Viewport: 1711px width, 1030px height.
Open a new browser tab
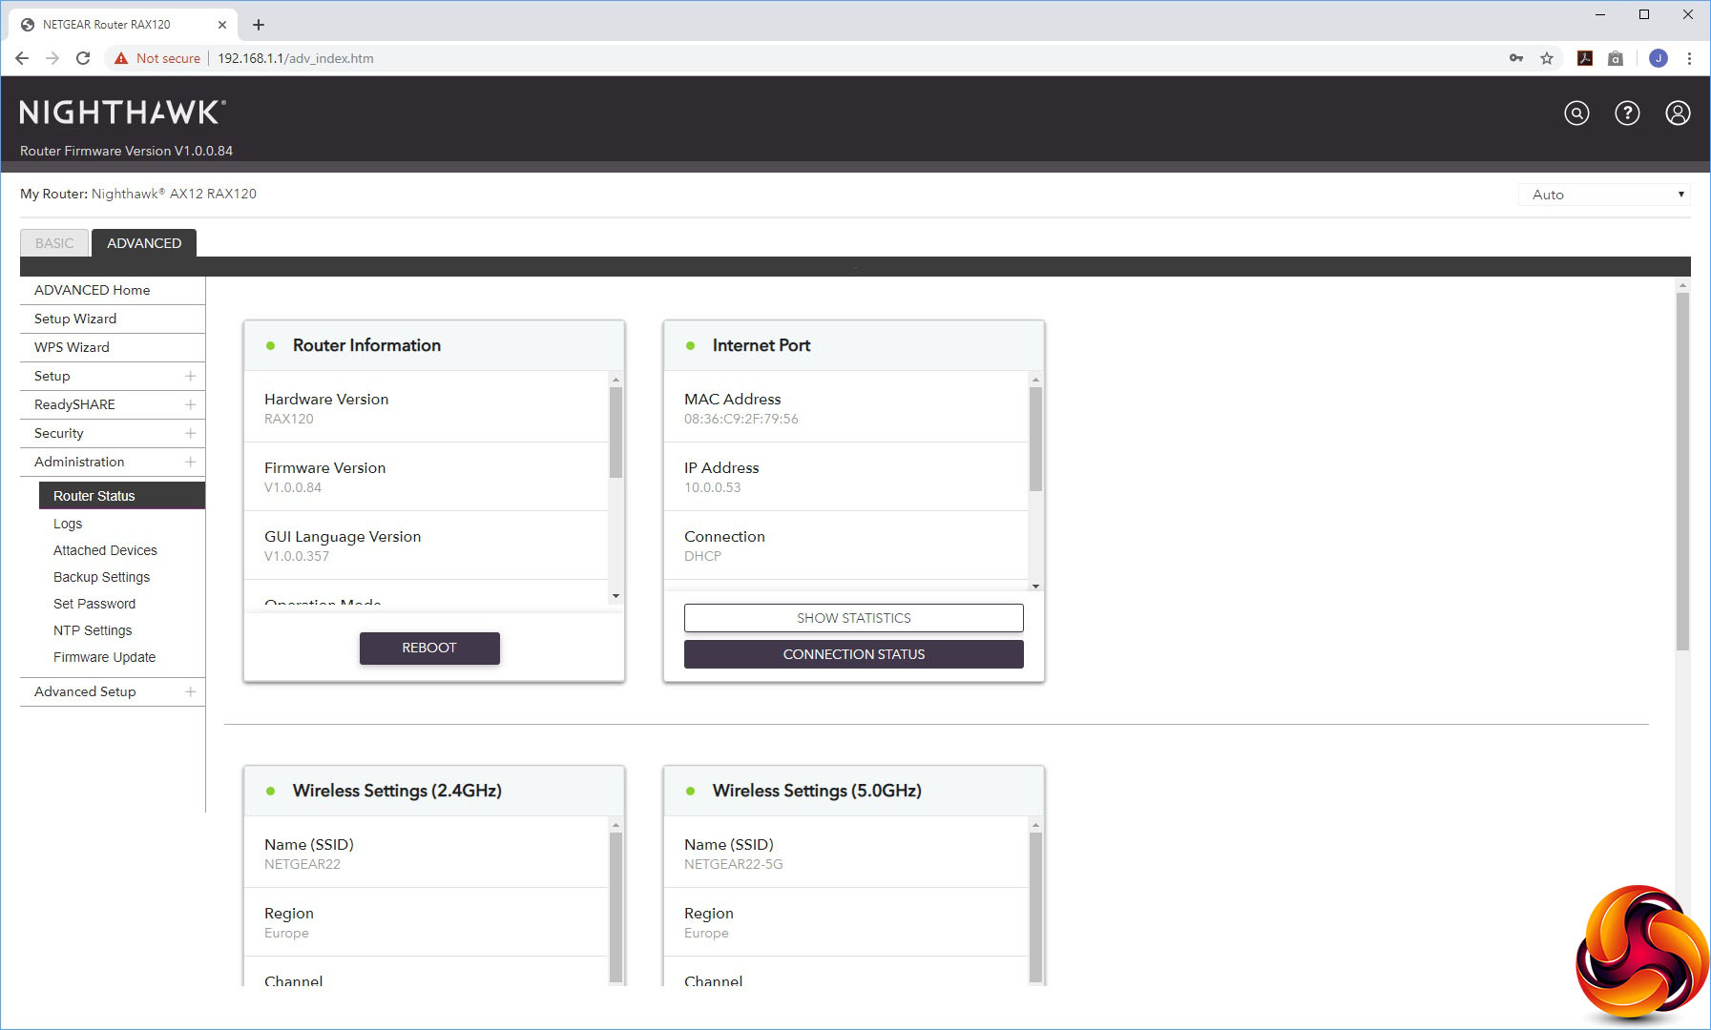point(259,25)
